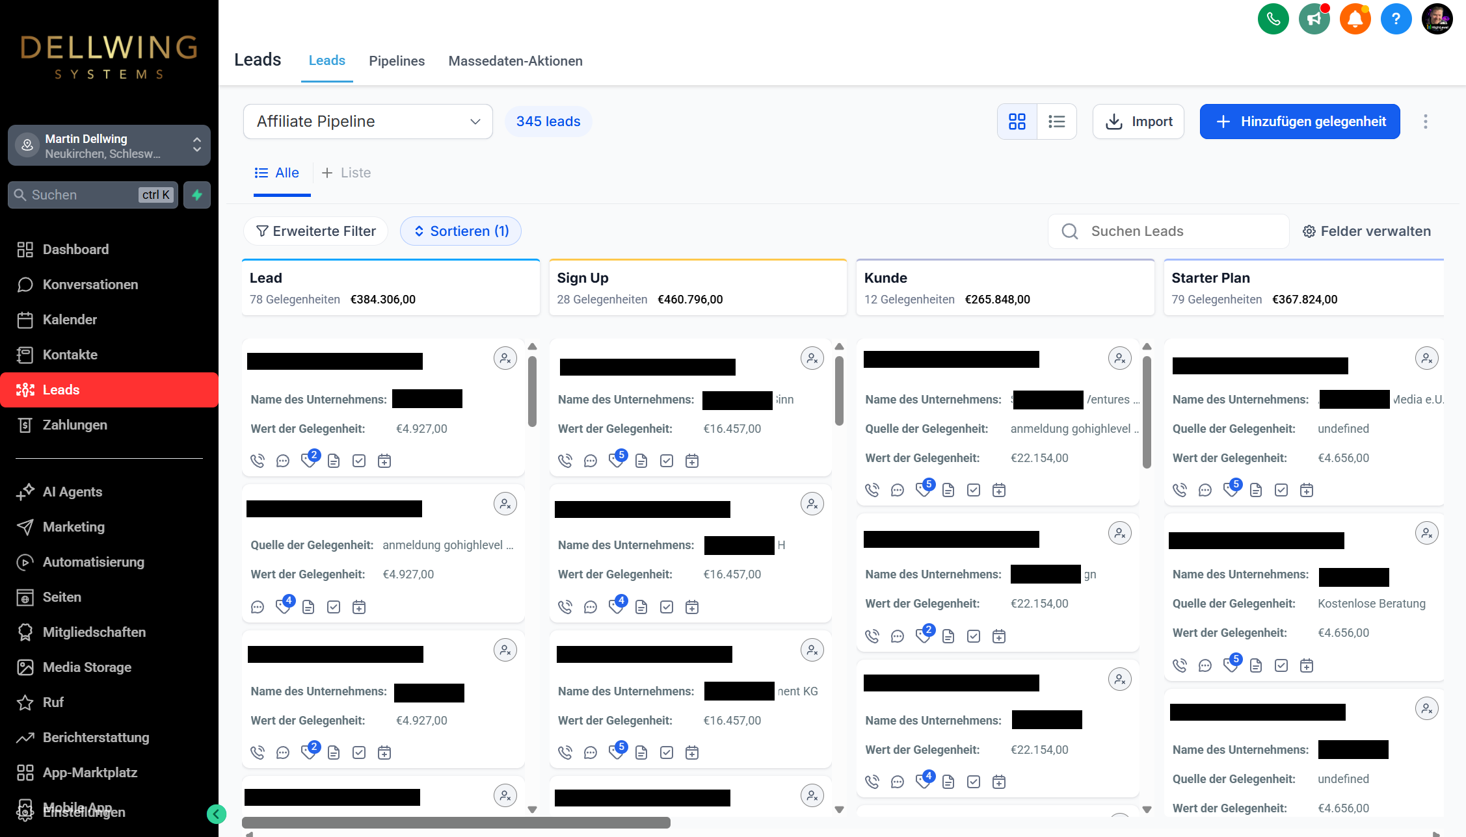Open tags icon with badge 5, first Sign Up card

617,459
